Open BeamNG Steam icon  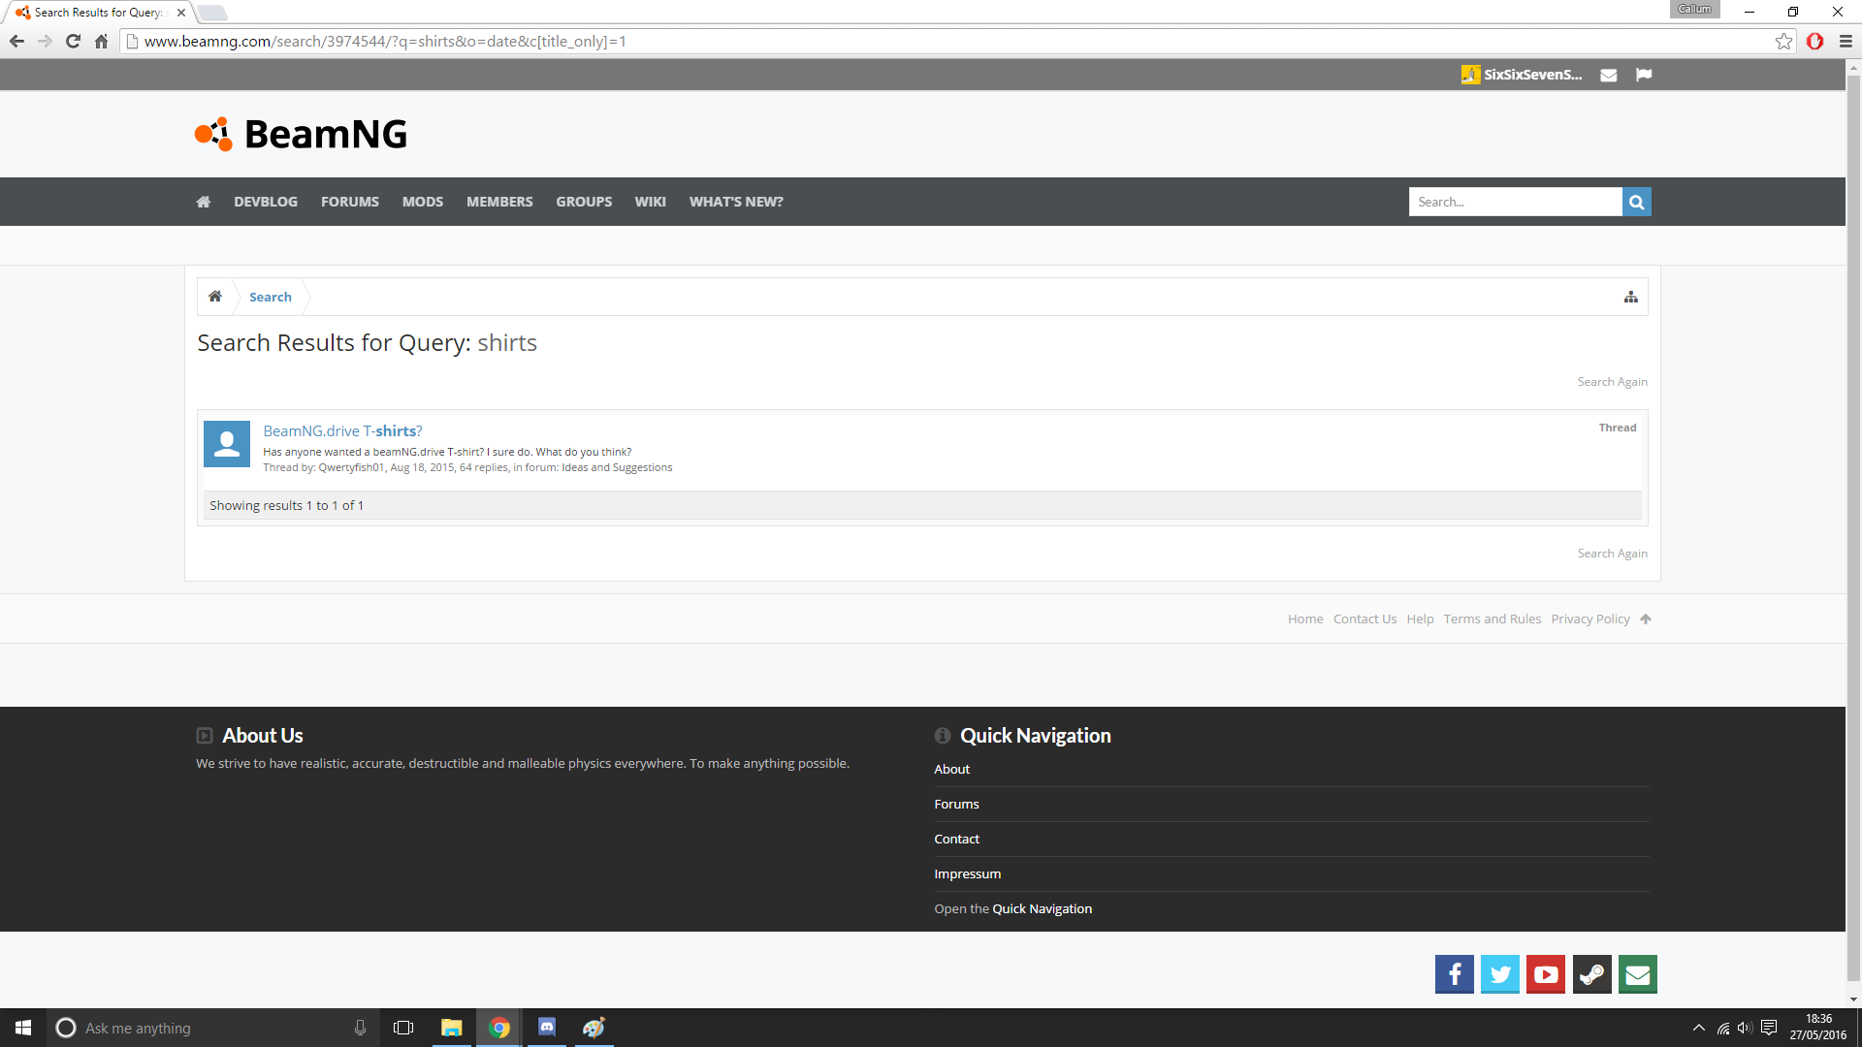point(1591,974)
